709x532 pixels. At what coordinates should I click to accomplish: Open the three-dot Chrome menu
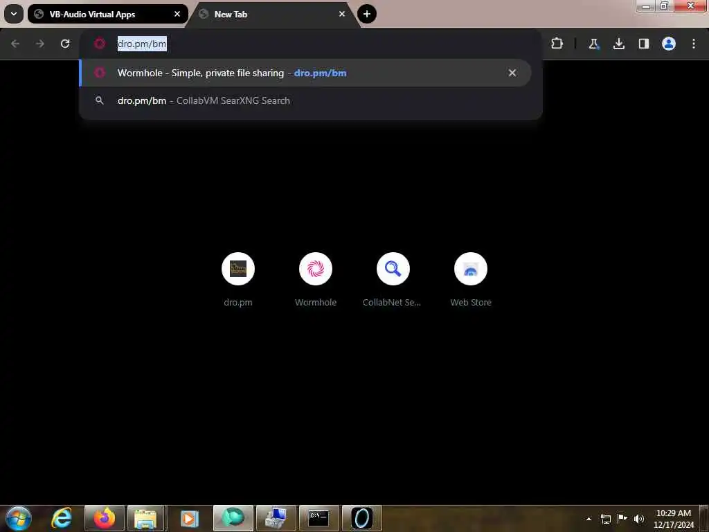pos(694,44)
